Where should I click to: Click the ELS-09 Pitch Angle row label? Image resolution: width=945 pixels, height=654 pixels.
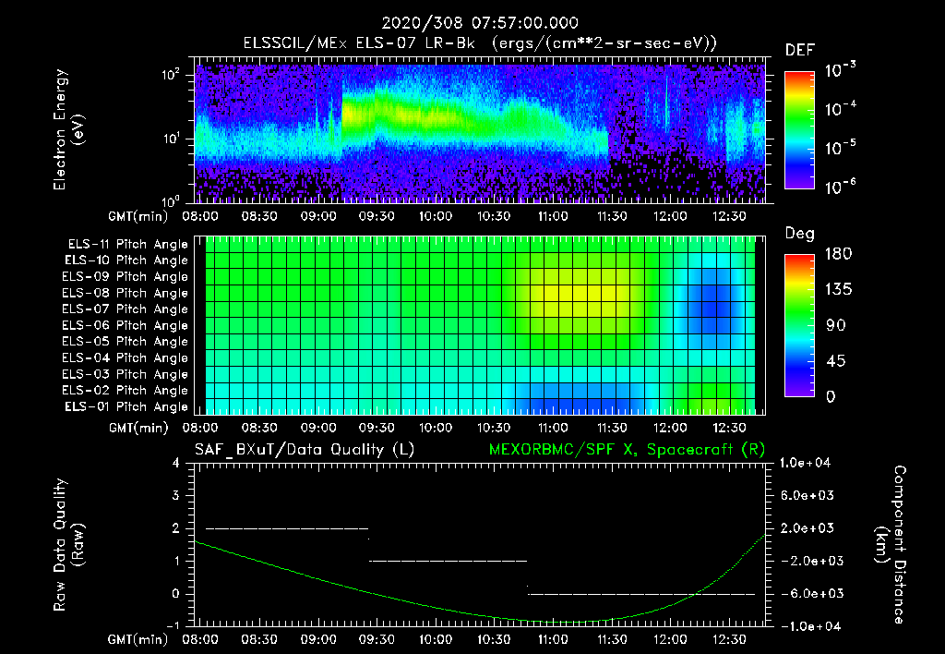pos(125,277)
